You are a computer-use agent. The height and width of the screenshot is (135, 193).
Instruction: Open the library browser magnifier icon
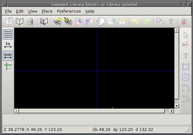pyautogui.click(x=44, y=21)
